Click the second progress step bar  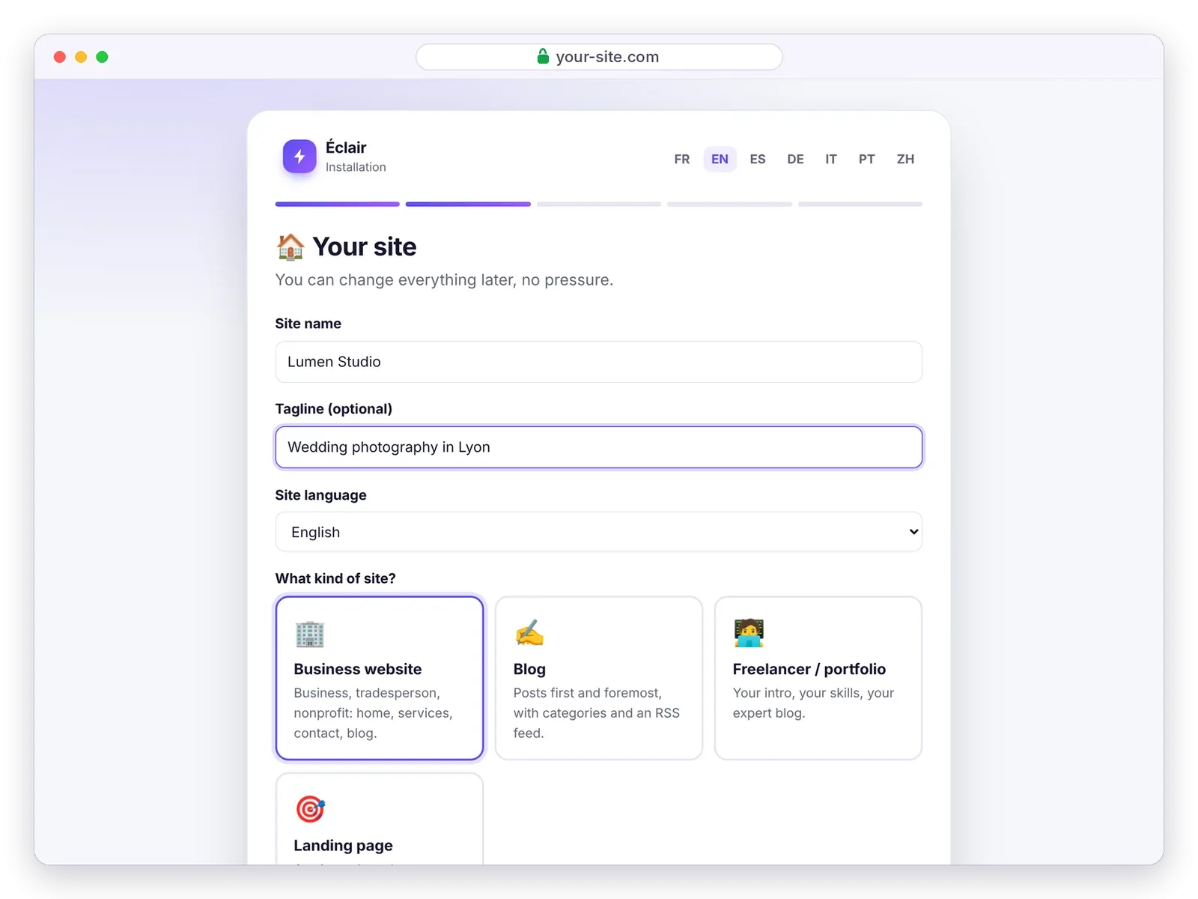pos(468,204)
